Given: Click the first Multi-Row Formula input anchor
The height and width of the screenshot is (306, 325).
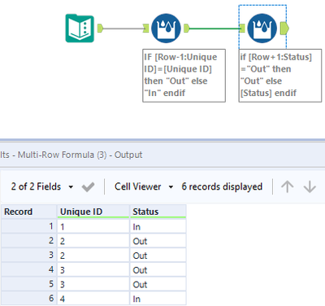Looking at the screenshot, I should coord(146,28).
